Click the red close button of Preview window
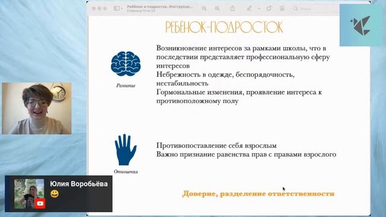Viewport: 386px width, 217px height. [94, 8]
